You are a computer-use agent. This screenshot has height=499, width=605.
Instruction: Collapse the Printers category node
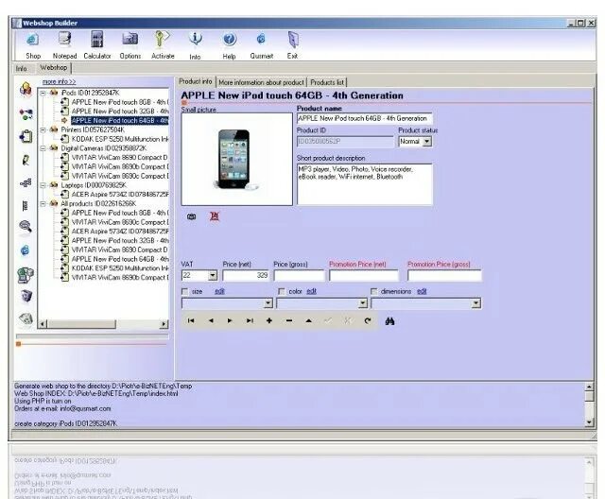point(43,130)
